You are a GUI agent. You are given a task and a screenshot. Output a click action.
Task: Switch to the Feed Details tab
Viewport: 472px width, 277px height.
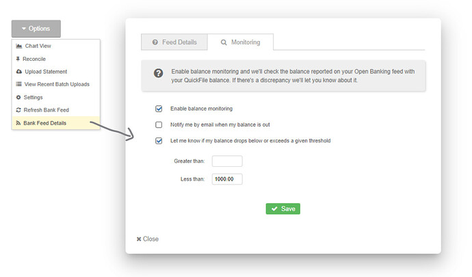174,42
